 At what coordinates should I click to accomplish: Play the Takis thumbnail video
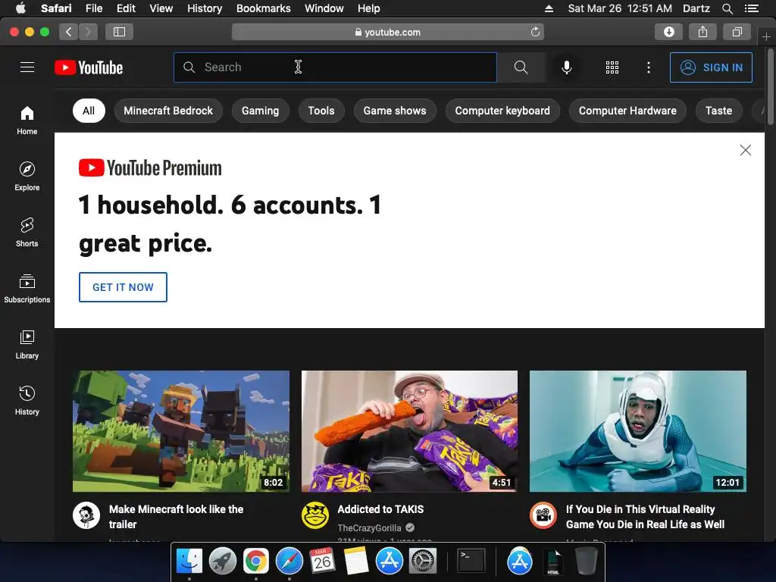[409, 431]
